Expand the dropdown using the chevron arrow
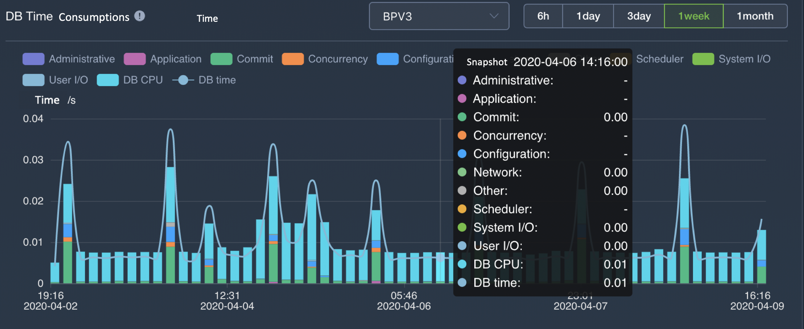Image resolution: width=804 pixels, height=329 pixels. [x=493, y=16]
